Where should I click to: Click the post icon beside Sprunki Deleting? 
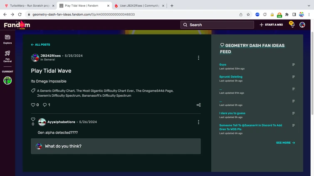tap(293, 77)
